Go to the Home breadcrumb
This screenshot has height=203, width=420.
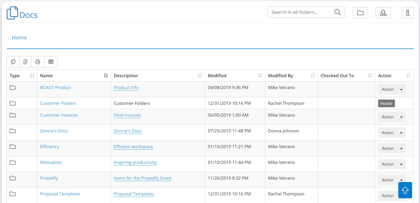[19, 38]
